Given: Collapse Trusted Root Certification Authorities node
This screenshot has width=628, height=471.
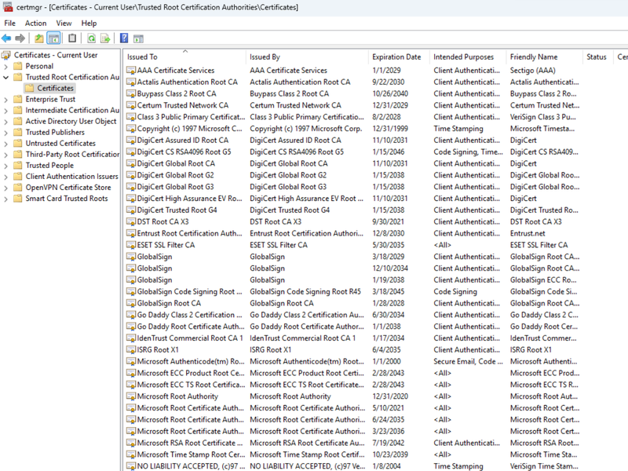Looking at the screenshot, I should (5, 77).
